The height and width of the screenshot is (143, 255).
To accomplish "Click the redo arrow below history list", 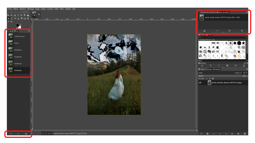I will click(x=18, y=134).
